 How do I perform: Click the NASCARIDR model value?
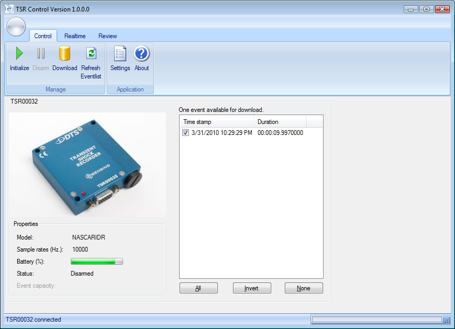click(88, 237)
